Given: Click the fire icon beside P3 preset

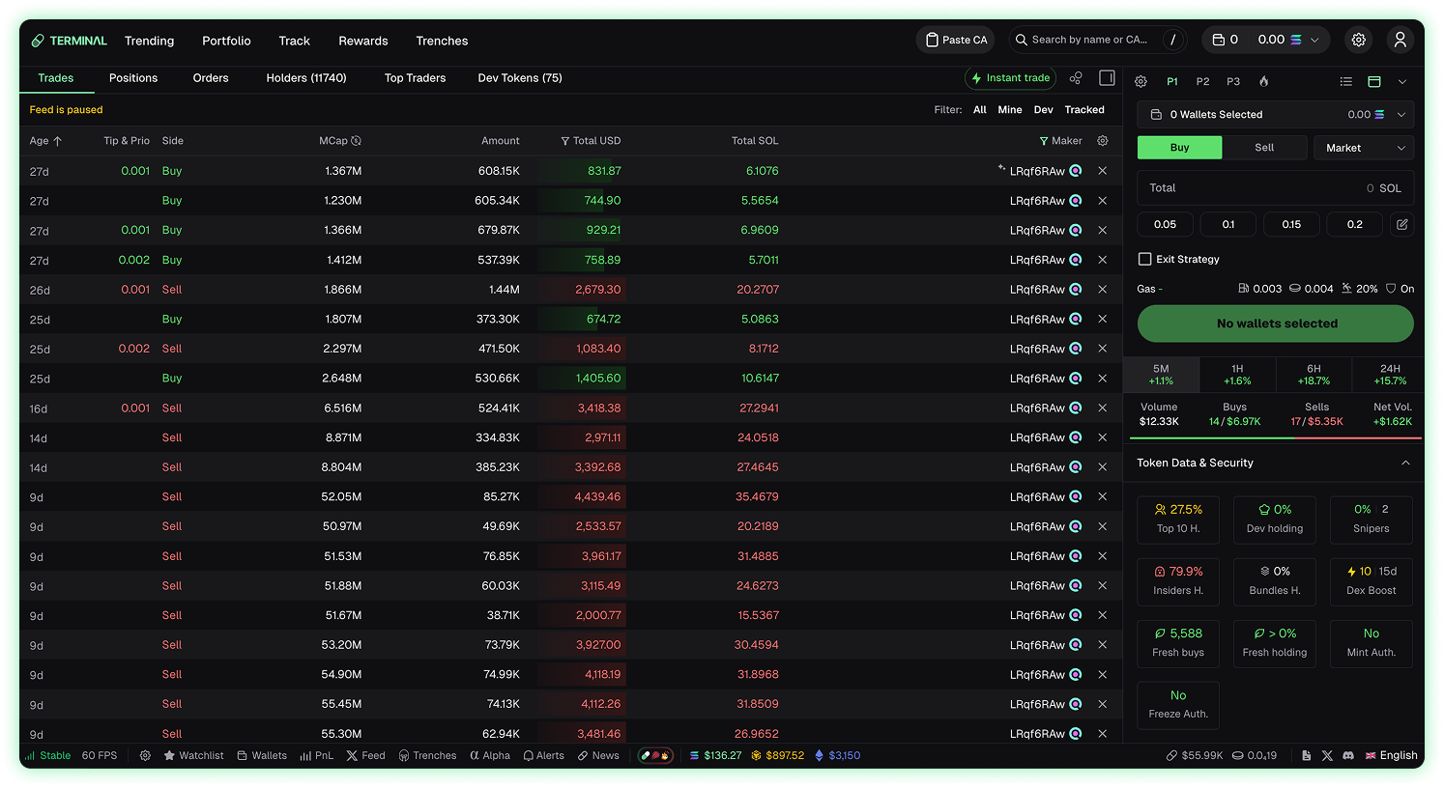Looking at the screenshot, I should click(1263, 82).
